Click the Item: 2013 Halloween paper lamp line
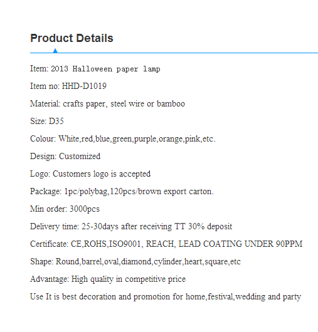318x332 pixels. coord(95,69)
